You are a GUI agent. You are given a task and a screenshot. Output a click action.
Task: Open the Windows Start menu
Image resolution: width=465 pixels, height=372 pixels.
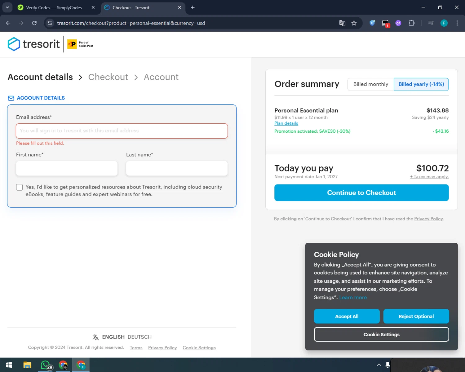pyautogui.click(x=9, y=365)
